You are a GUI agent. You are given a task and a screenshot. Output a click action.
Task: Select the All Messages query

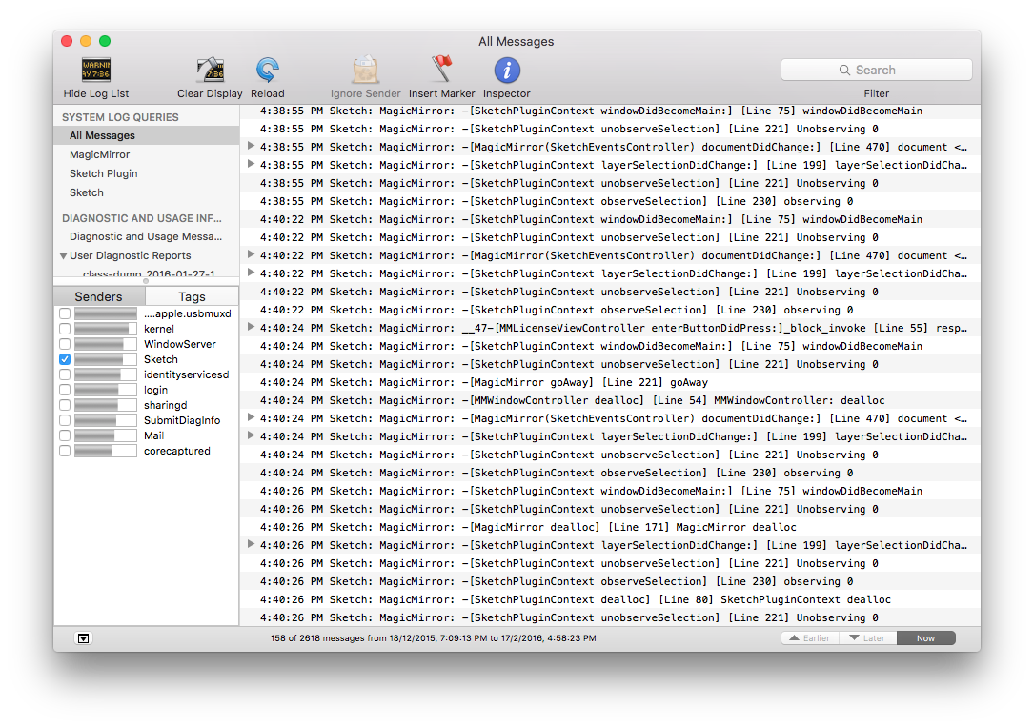click(x=147, y=135)
